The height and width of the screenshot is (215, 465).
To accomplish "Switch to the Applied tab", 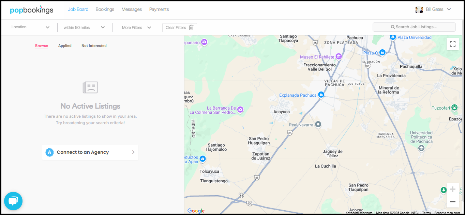I will click(x=65, y=46).
